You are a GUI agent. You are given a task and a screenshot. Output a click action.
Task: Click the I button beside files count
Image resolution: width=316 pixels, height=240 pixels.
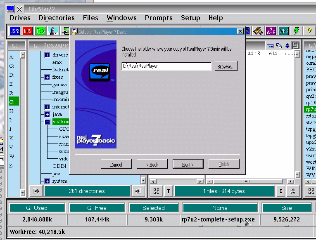tap(281, 191)
